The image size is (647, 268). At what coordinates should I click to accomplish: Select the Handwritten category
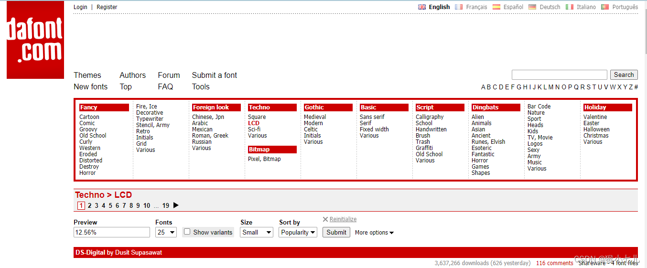[x=431, y=129]
